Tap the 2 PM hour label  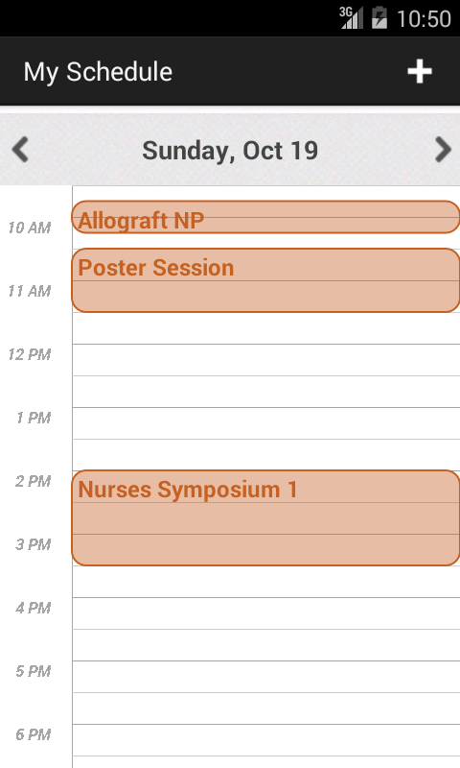33,482
